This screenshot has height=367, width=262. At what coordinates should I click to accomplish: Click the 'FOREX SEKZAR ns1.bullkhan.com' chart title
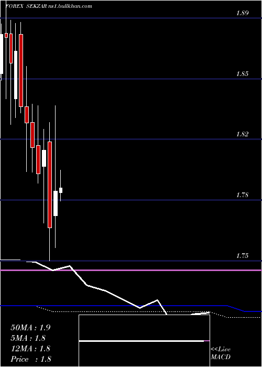coord(49,6)
